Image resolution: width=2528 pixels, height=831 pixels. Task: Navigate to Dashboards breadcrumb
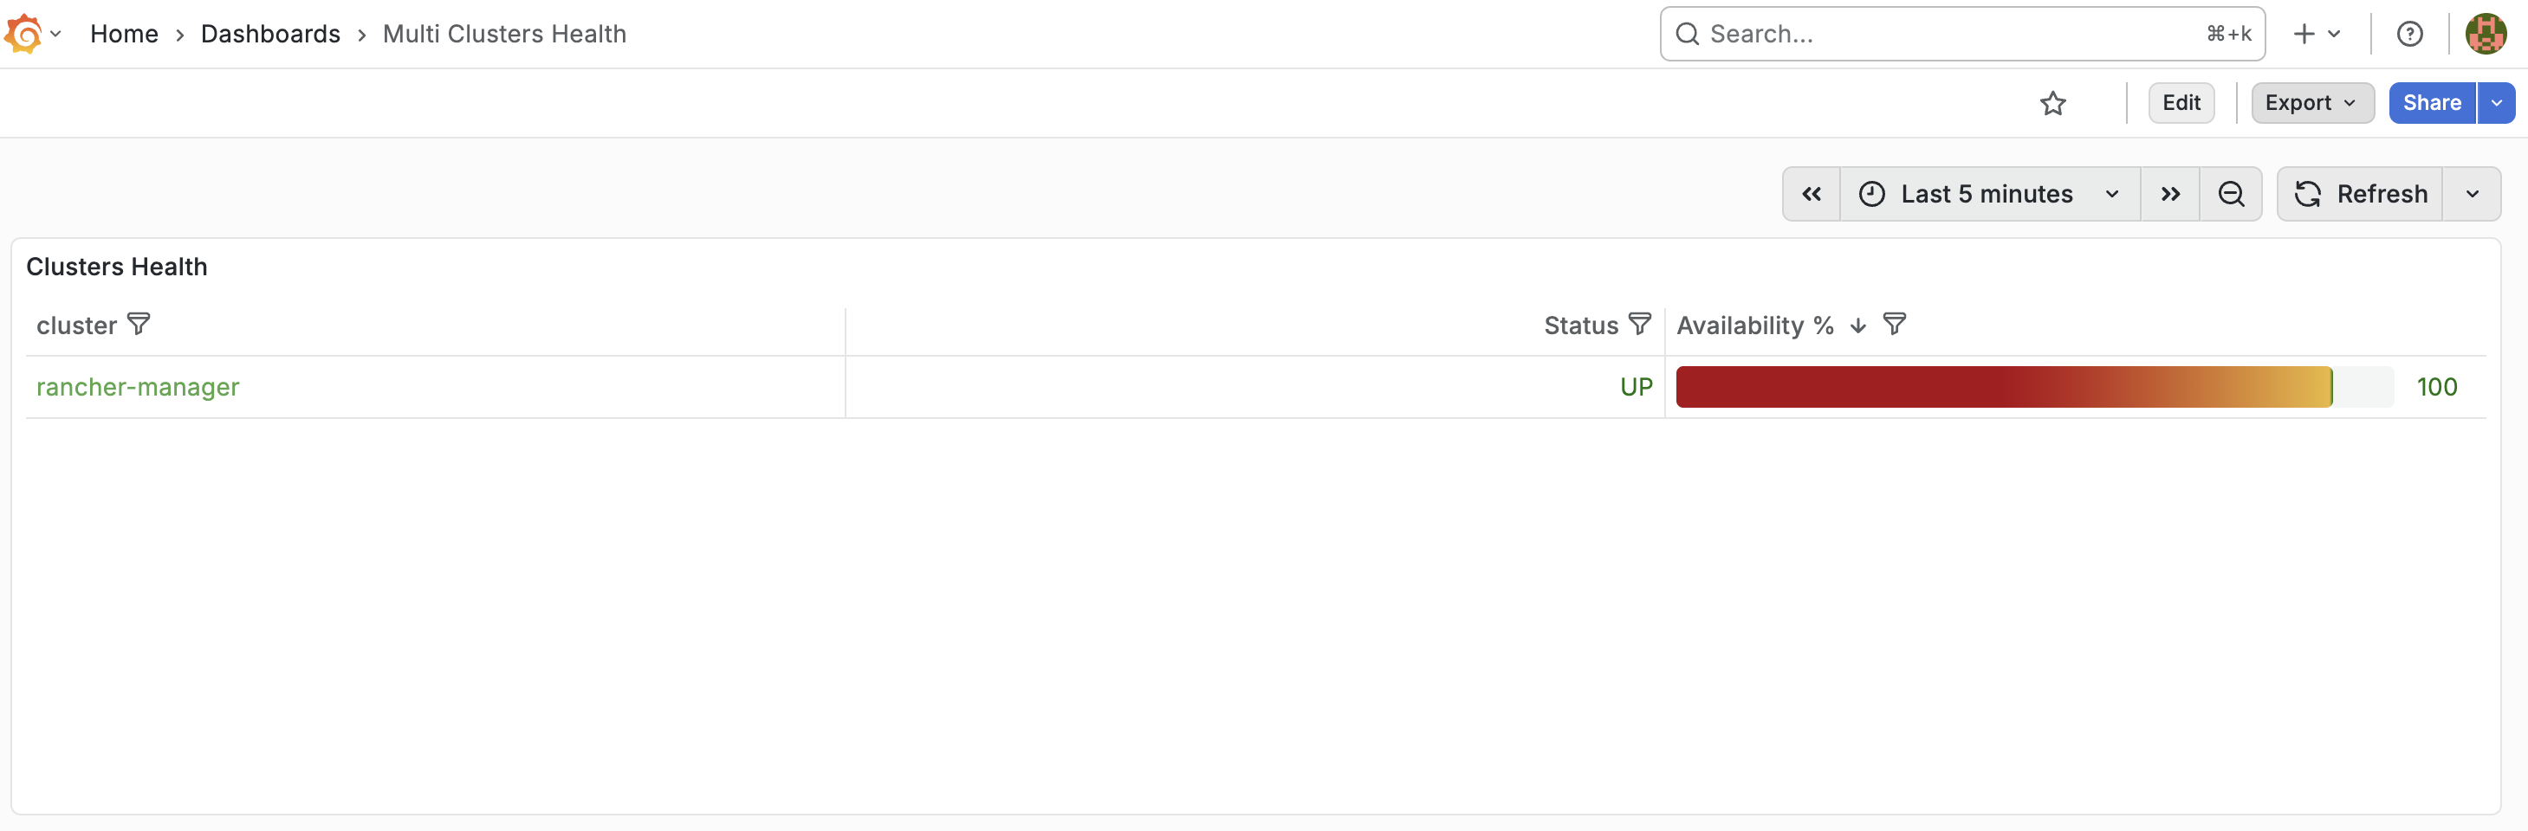point(271,35)
